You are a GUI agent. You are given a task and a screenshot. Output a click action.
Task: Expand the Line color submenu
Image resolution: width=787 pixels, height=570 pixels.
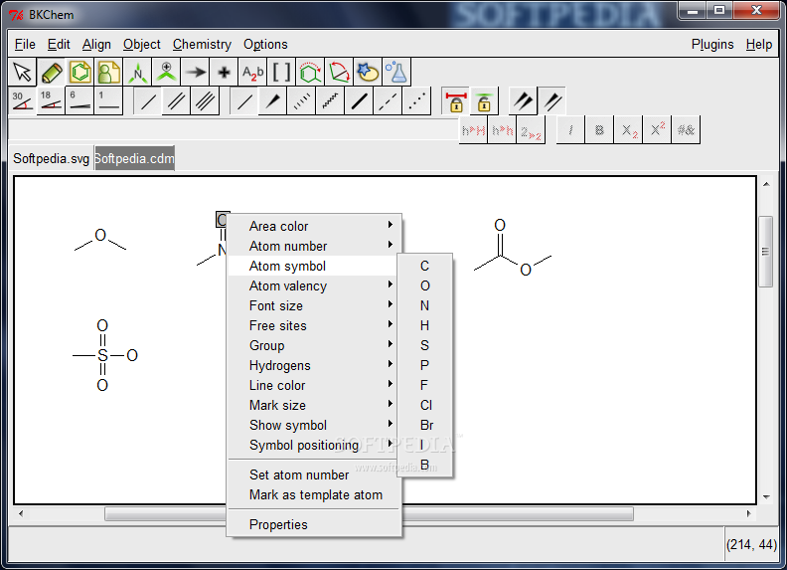[314, 385]
